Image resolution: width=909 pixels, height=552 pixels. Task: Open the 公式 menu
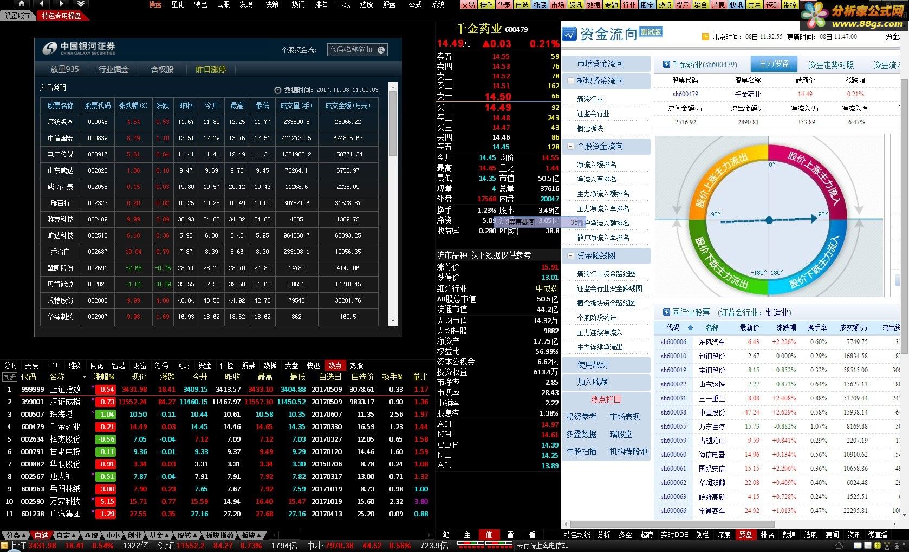point(415,4)
